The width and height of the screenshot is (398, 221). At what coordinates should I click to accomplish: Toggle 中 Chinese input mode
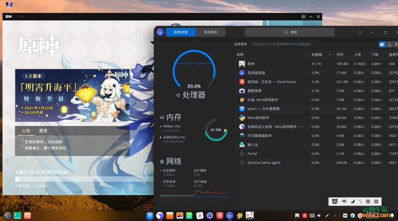[x=344, y=202]
